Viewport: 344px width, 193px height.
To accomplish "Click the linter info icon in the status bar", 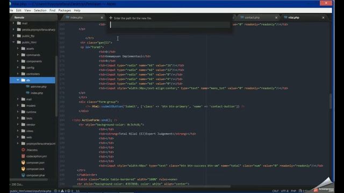I will tap(69, 191).
